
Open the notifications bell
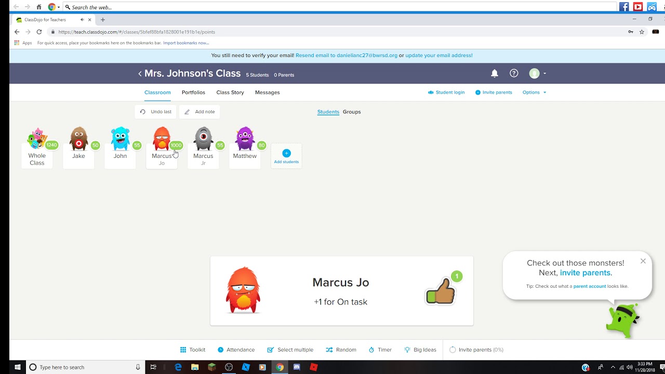point(495,73)
